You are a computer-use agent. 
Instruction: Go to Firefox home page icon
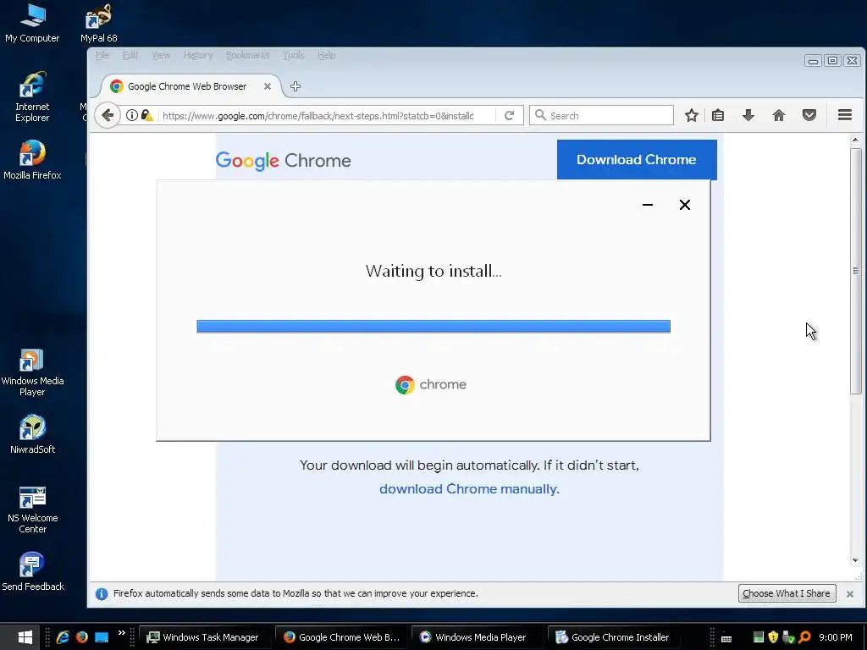point(779,115)
